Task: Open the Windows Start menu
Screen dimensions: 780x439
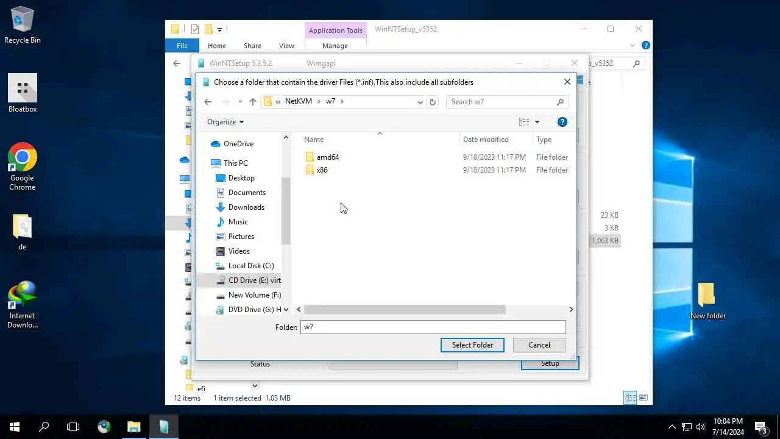Action: 15,427
